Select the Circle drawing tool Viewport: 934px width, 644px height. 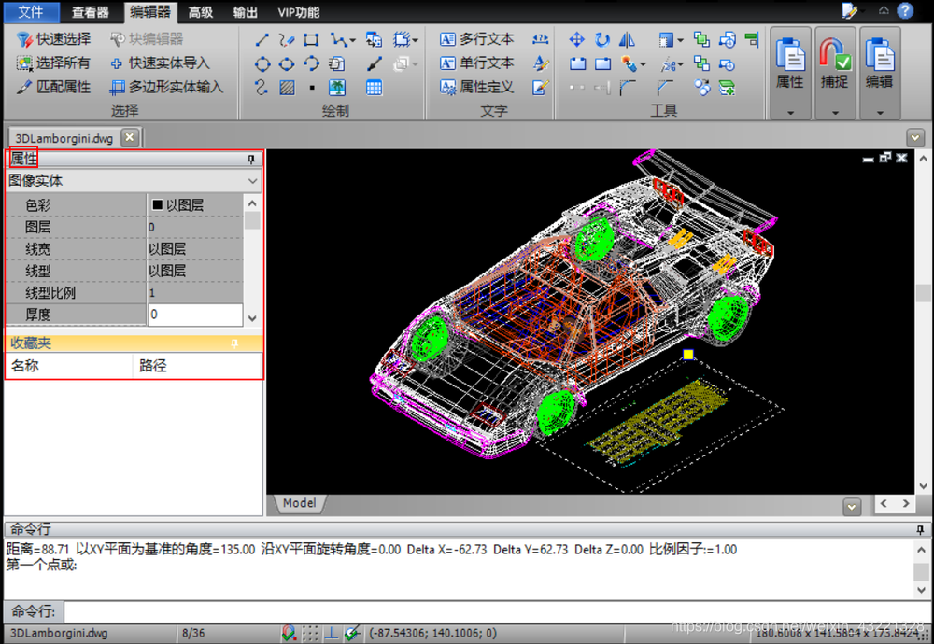pyautogui.click(x=262, y=63)
